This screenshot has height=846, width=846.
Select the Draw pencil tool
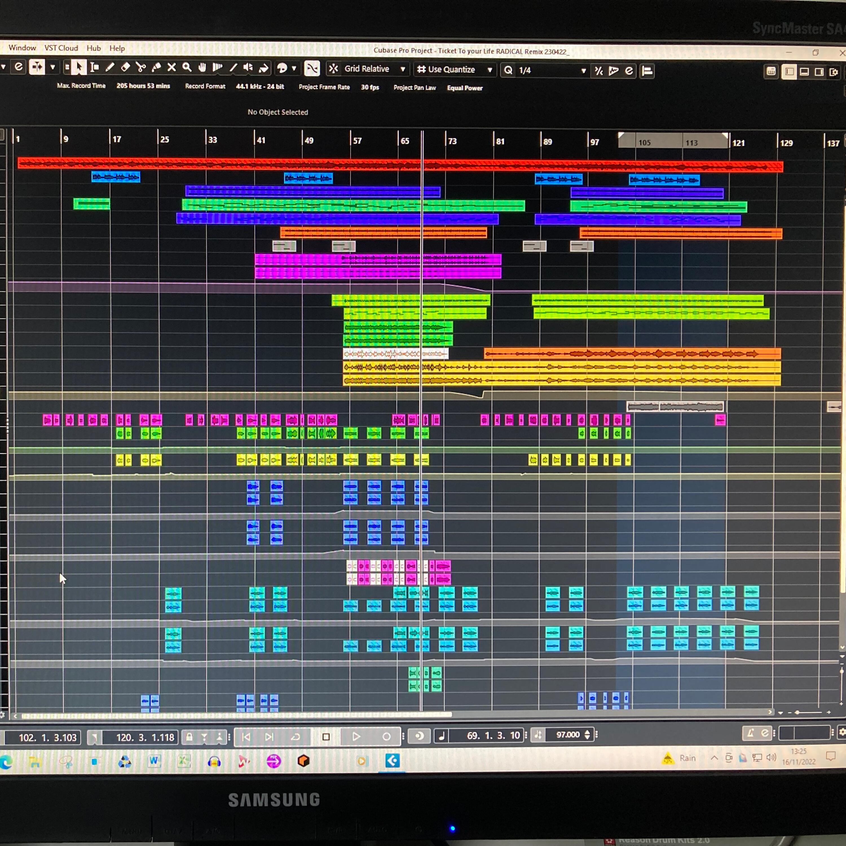point(110,67)
